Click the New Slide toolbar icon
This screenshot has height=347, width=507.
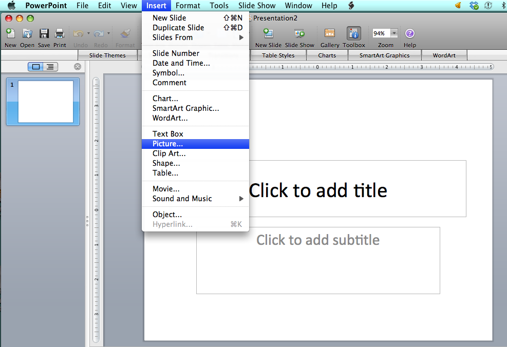[268, 34]
